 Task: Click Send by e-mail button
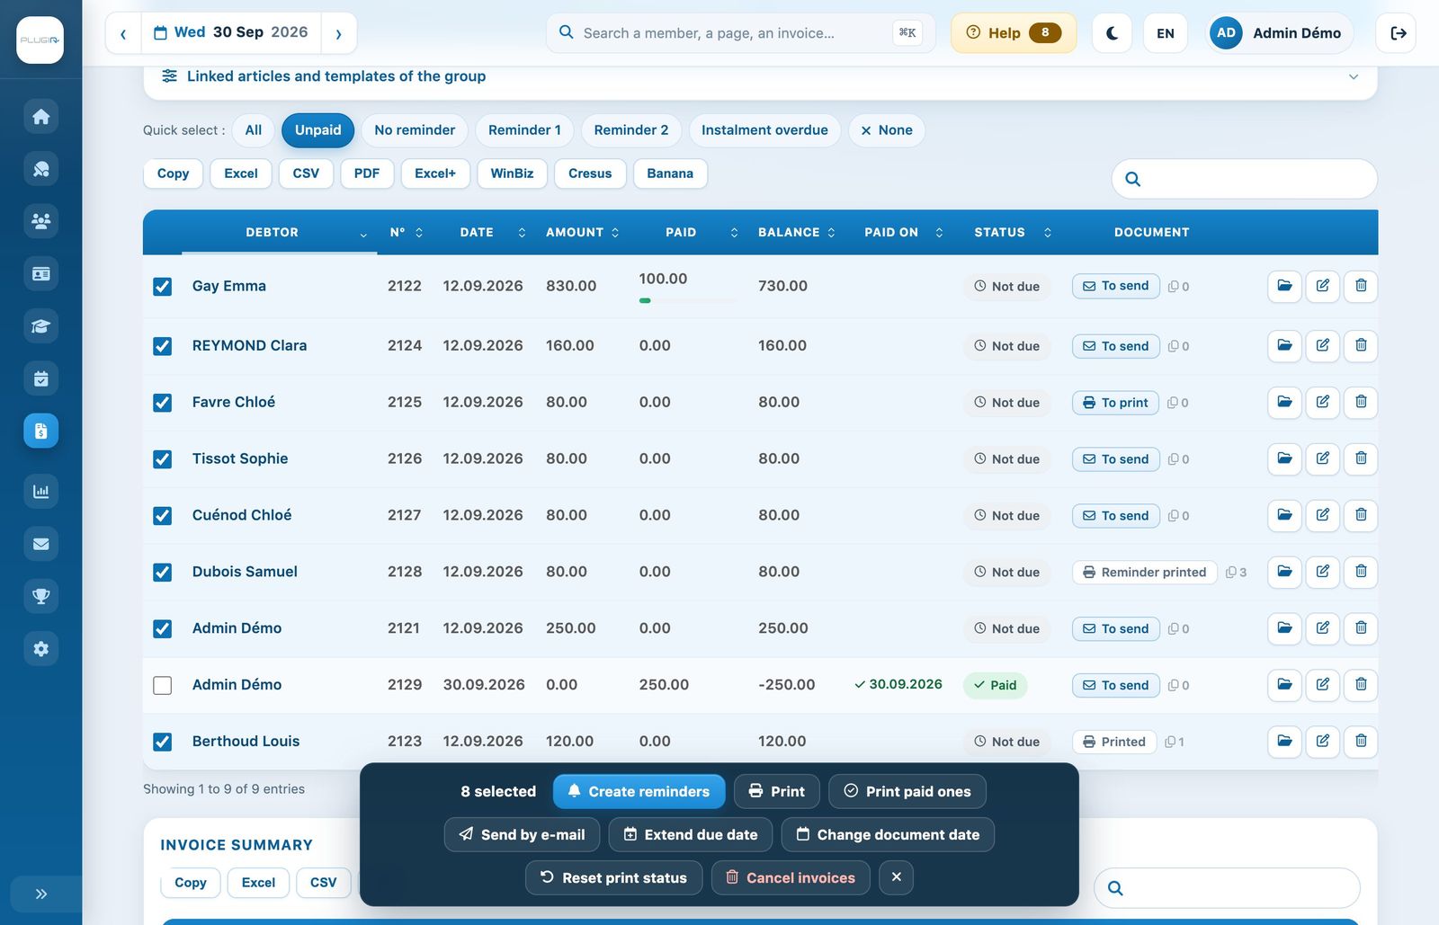pyautogui.click(x=522, y=834)
